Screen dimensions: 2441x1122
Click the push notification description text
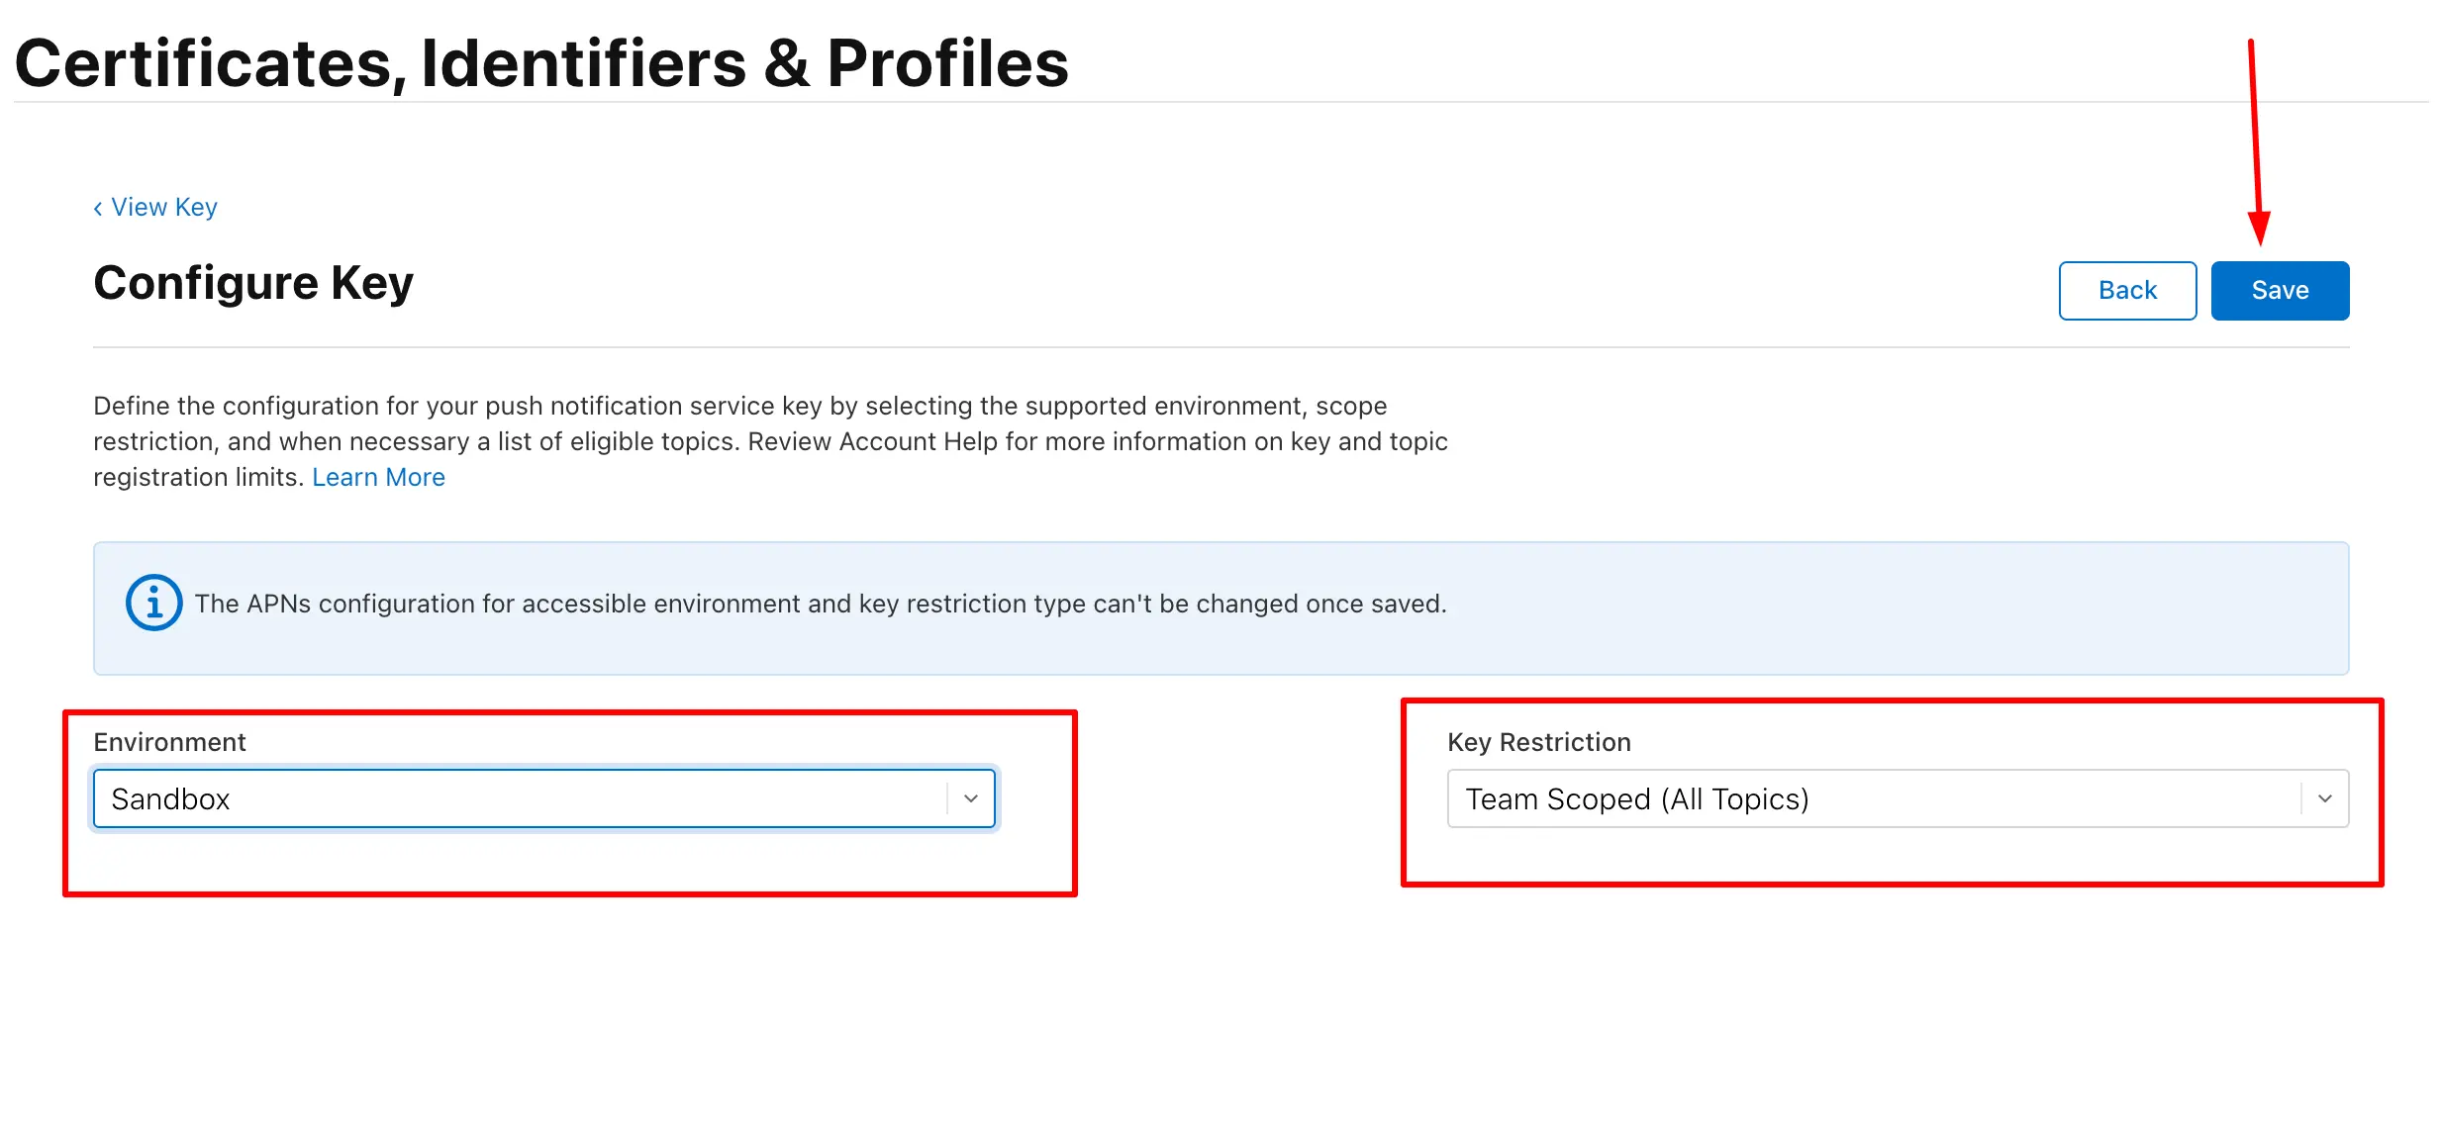point(770,441)
